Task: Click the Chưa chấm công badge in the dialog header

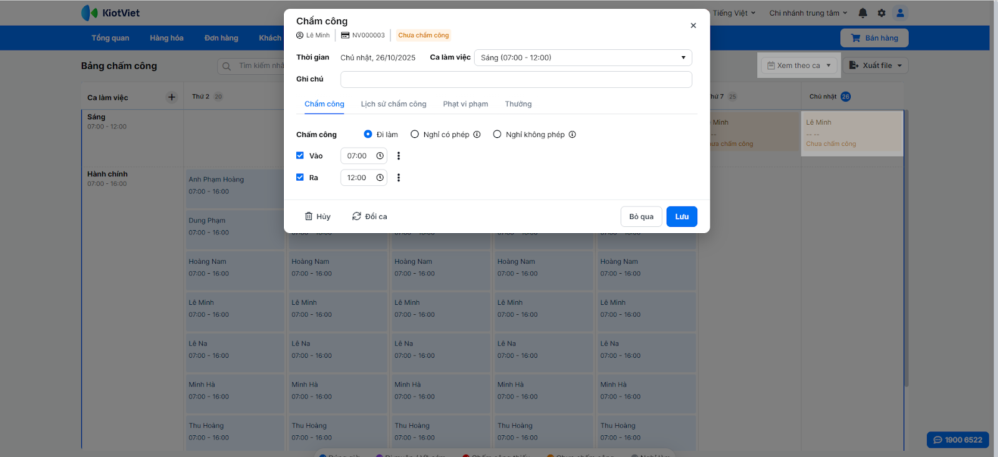Action: (424, 36)
